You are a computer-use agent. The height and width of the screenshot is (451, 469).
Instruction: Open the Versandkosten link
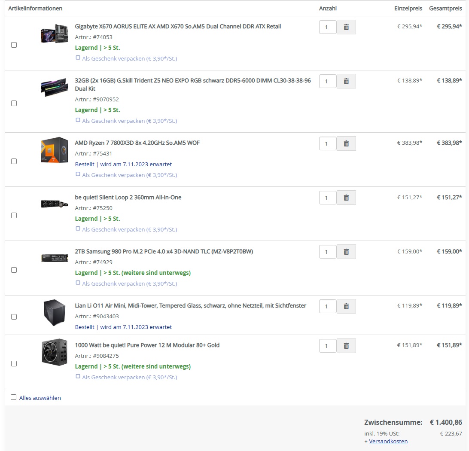[x=388, y=442]
